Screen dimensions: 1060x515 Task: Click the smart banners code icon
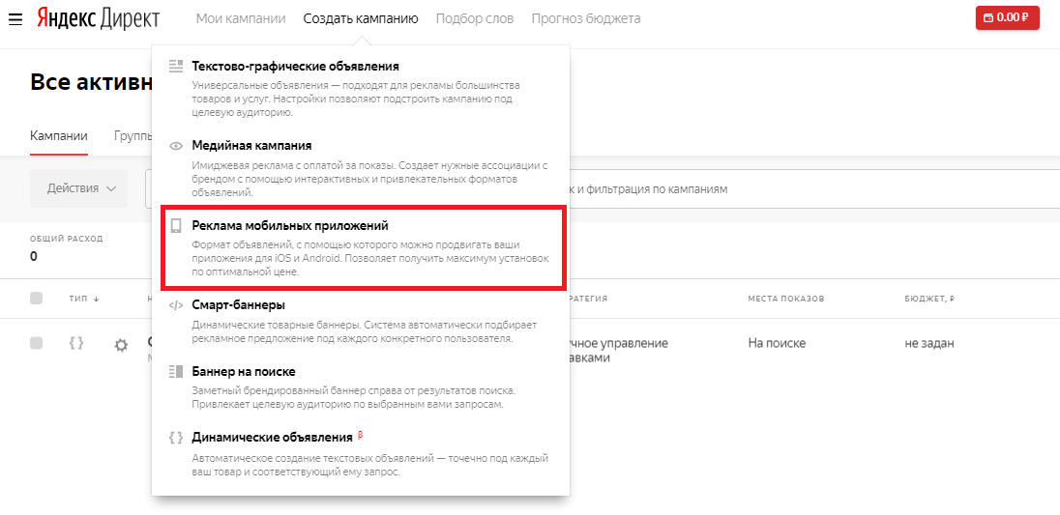pos(176,305)
